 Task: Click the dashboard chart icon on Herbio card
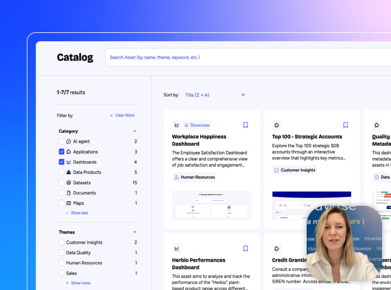(177, 249)
